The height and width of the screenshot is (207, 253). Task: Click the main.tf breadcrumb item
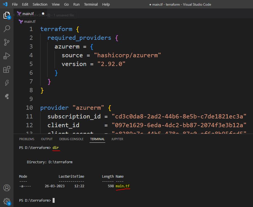coord(30,21)
